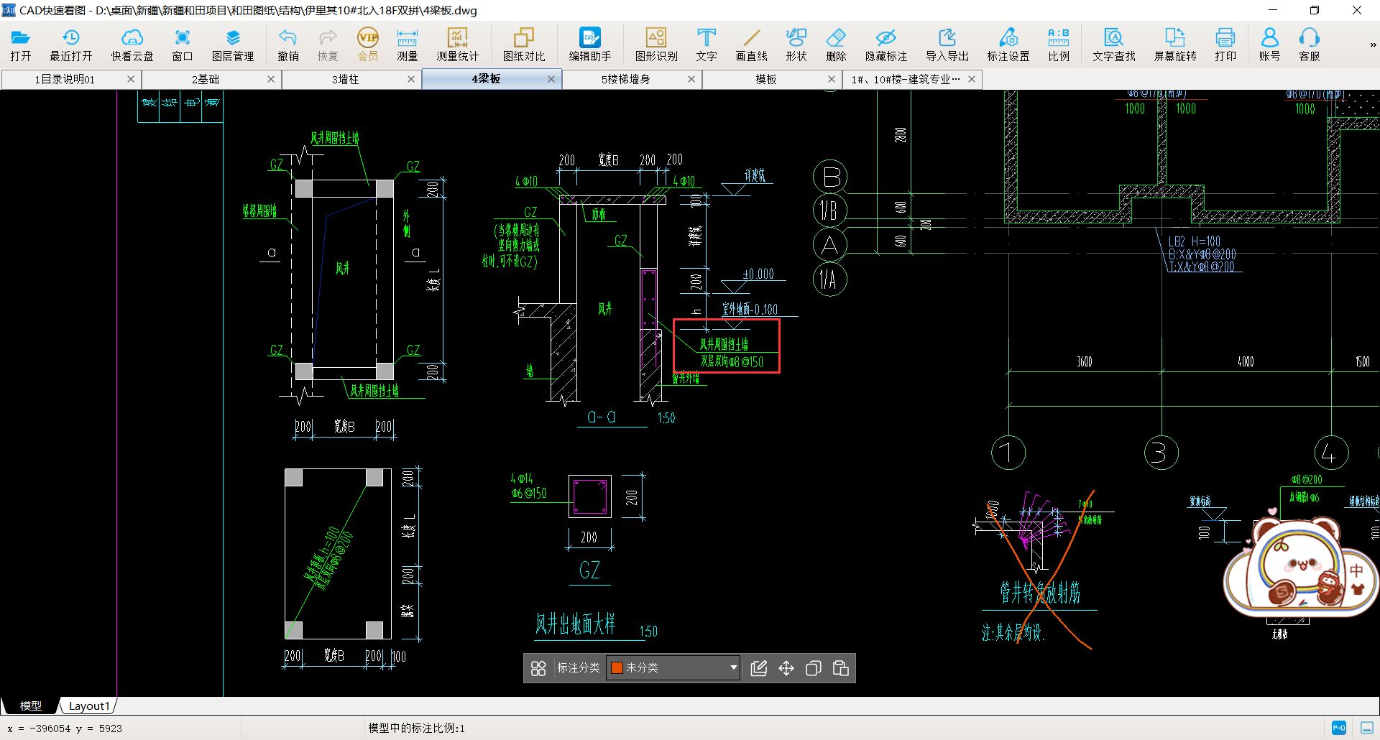The width and height of the screenshot is (1380, 740).
Task: Select the 画直线 line tool
Action: pyautogui.click(x=752, y=45)
